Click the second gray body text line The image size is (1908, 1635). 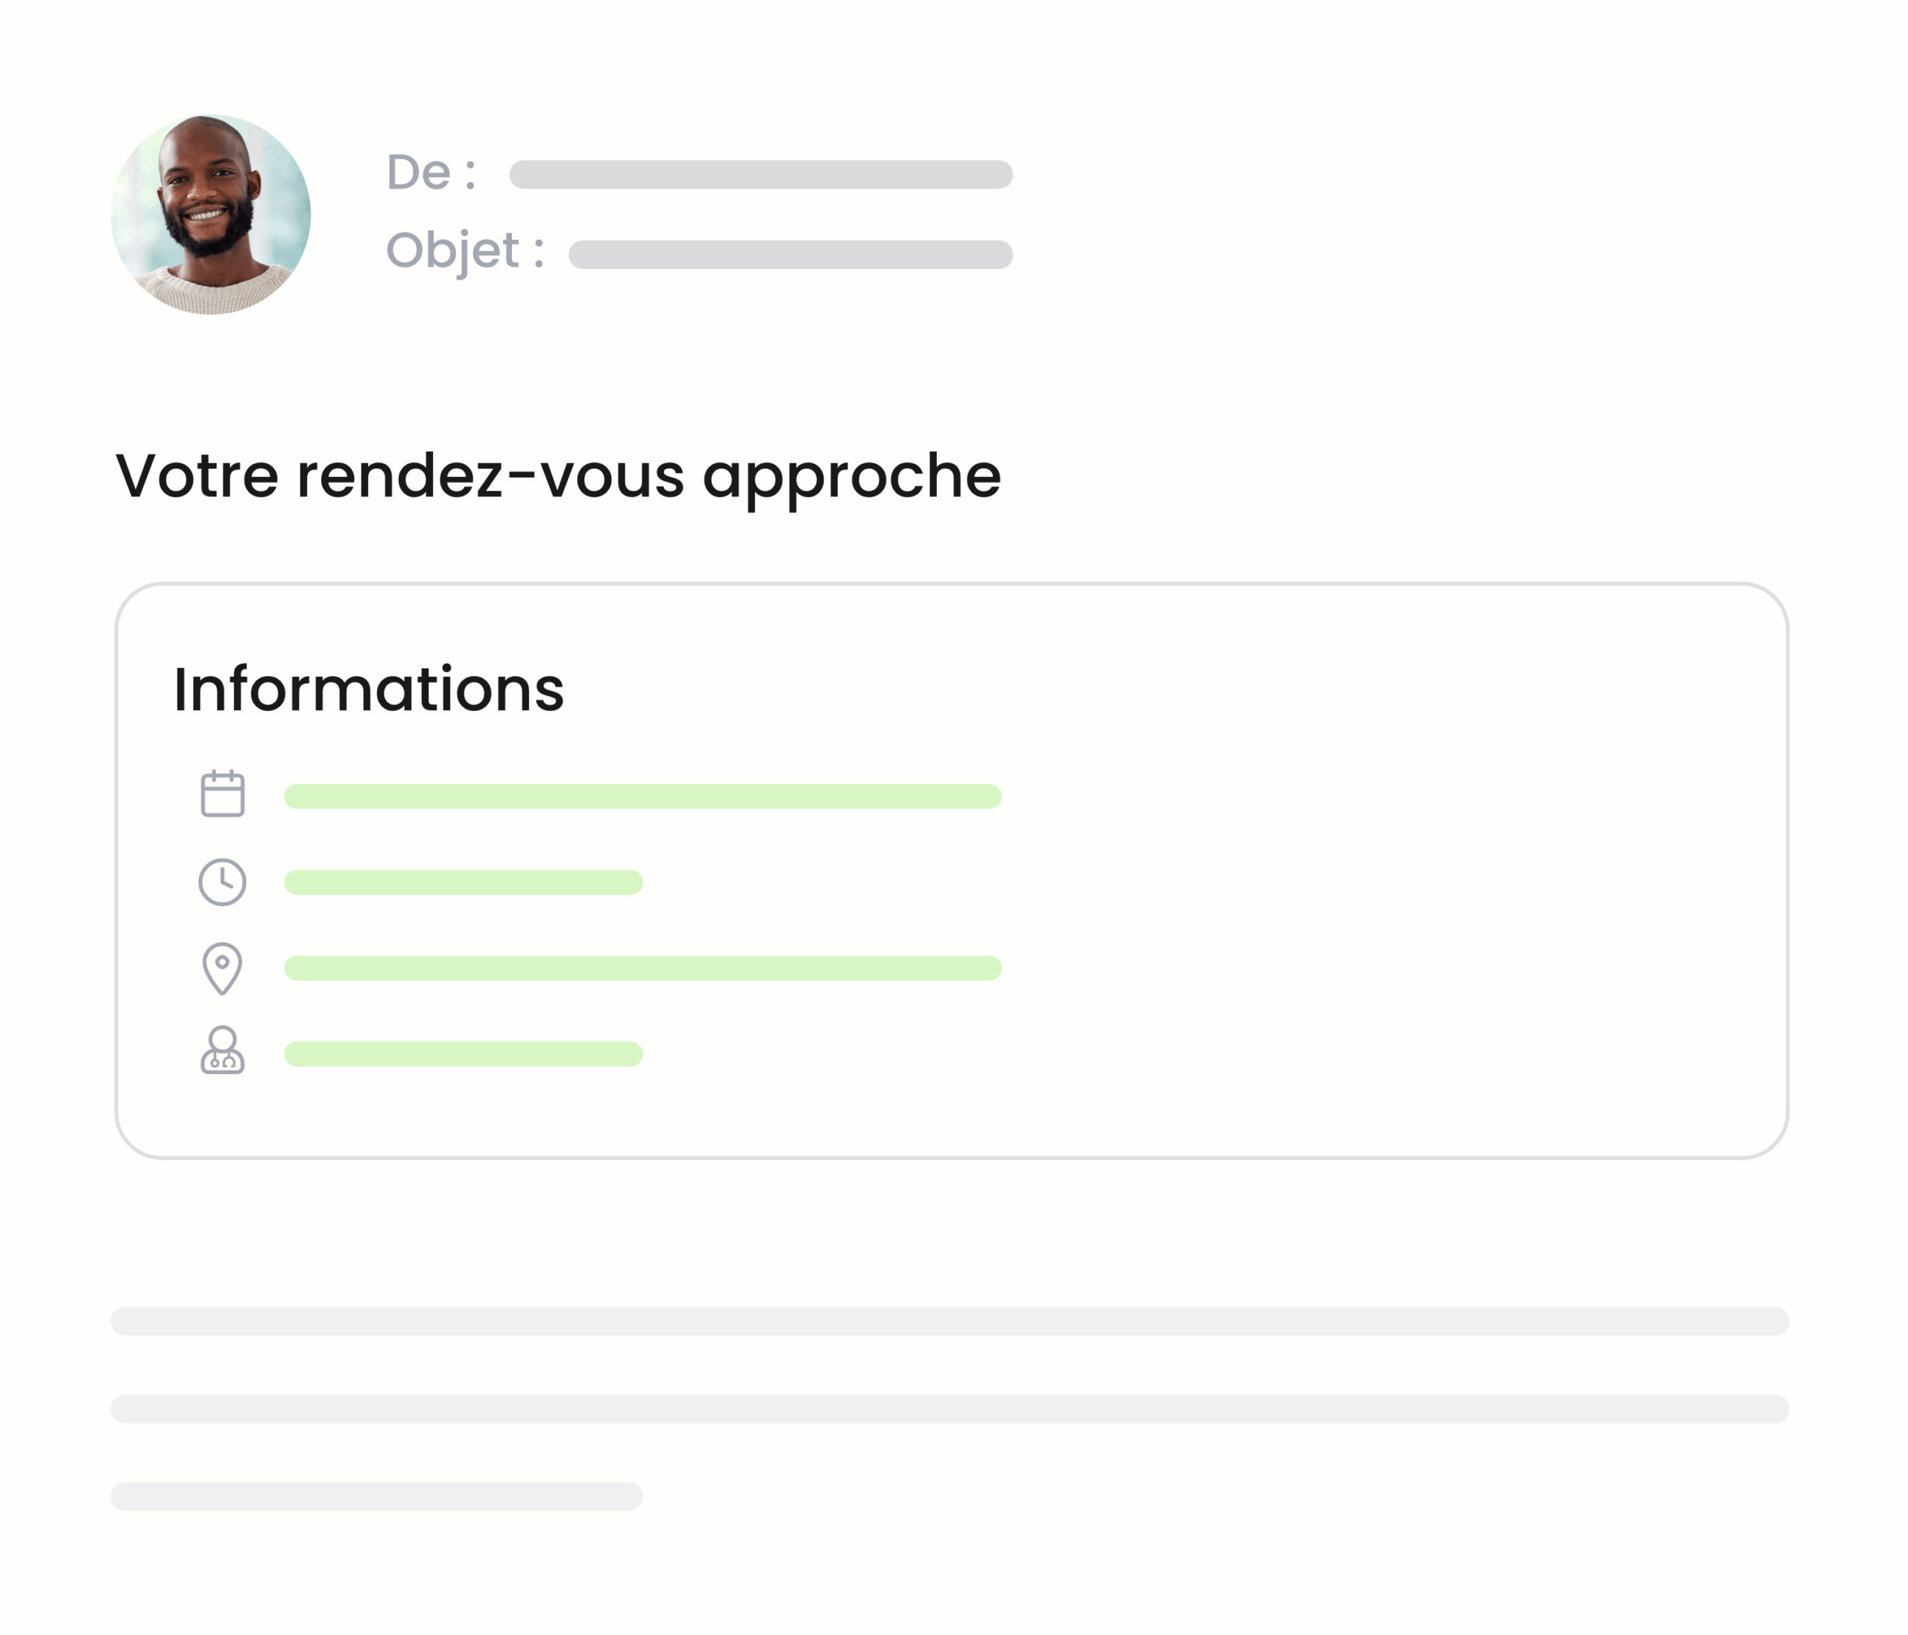pyautogui.click(x=950, y=1408)
